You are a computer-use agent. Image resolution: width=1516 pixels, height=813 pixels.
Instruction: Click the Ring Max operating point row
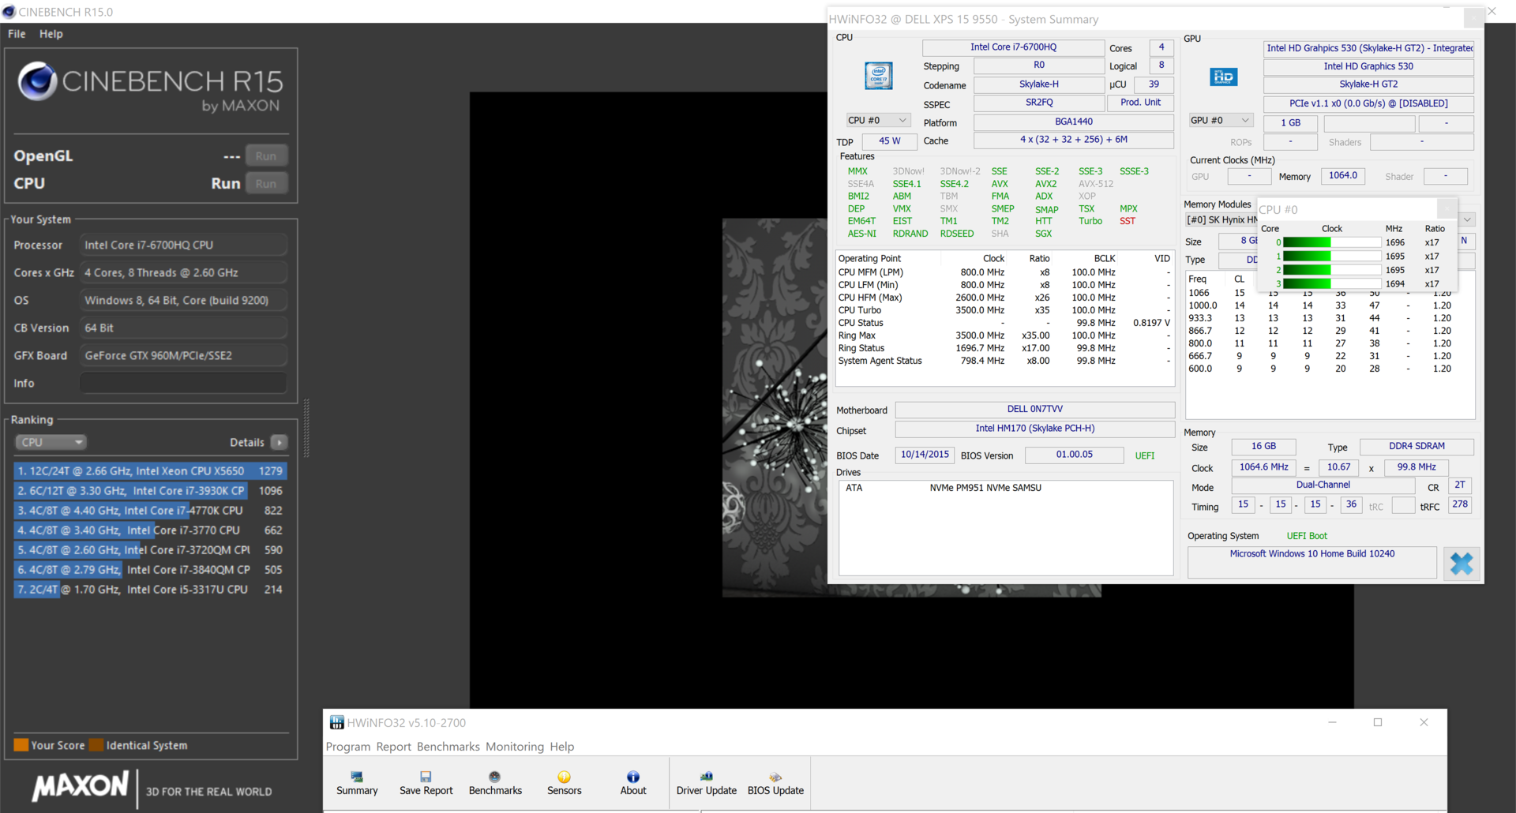[x=1004, y=335]
